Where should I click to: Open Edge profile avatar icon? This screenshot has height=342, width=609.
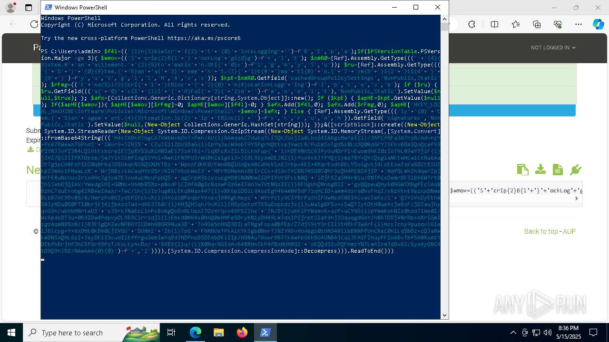click(x=10, y=8)
